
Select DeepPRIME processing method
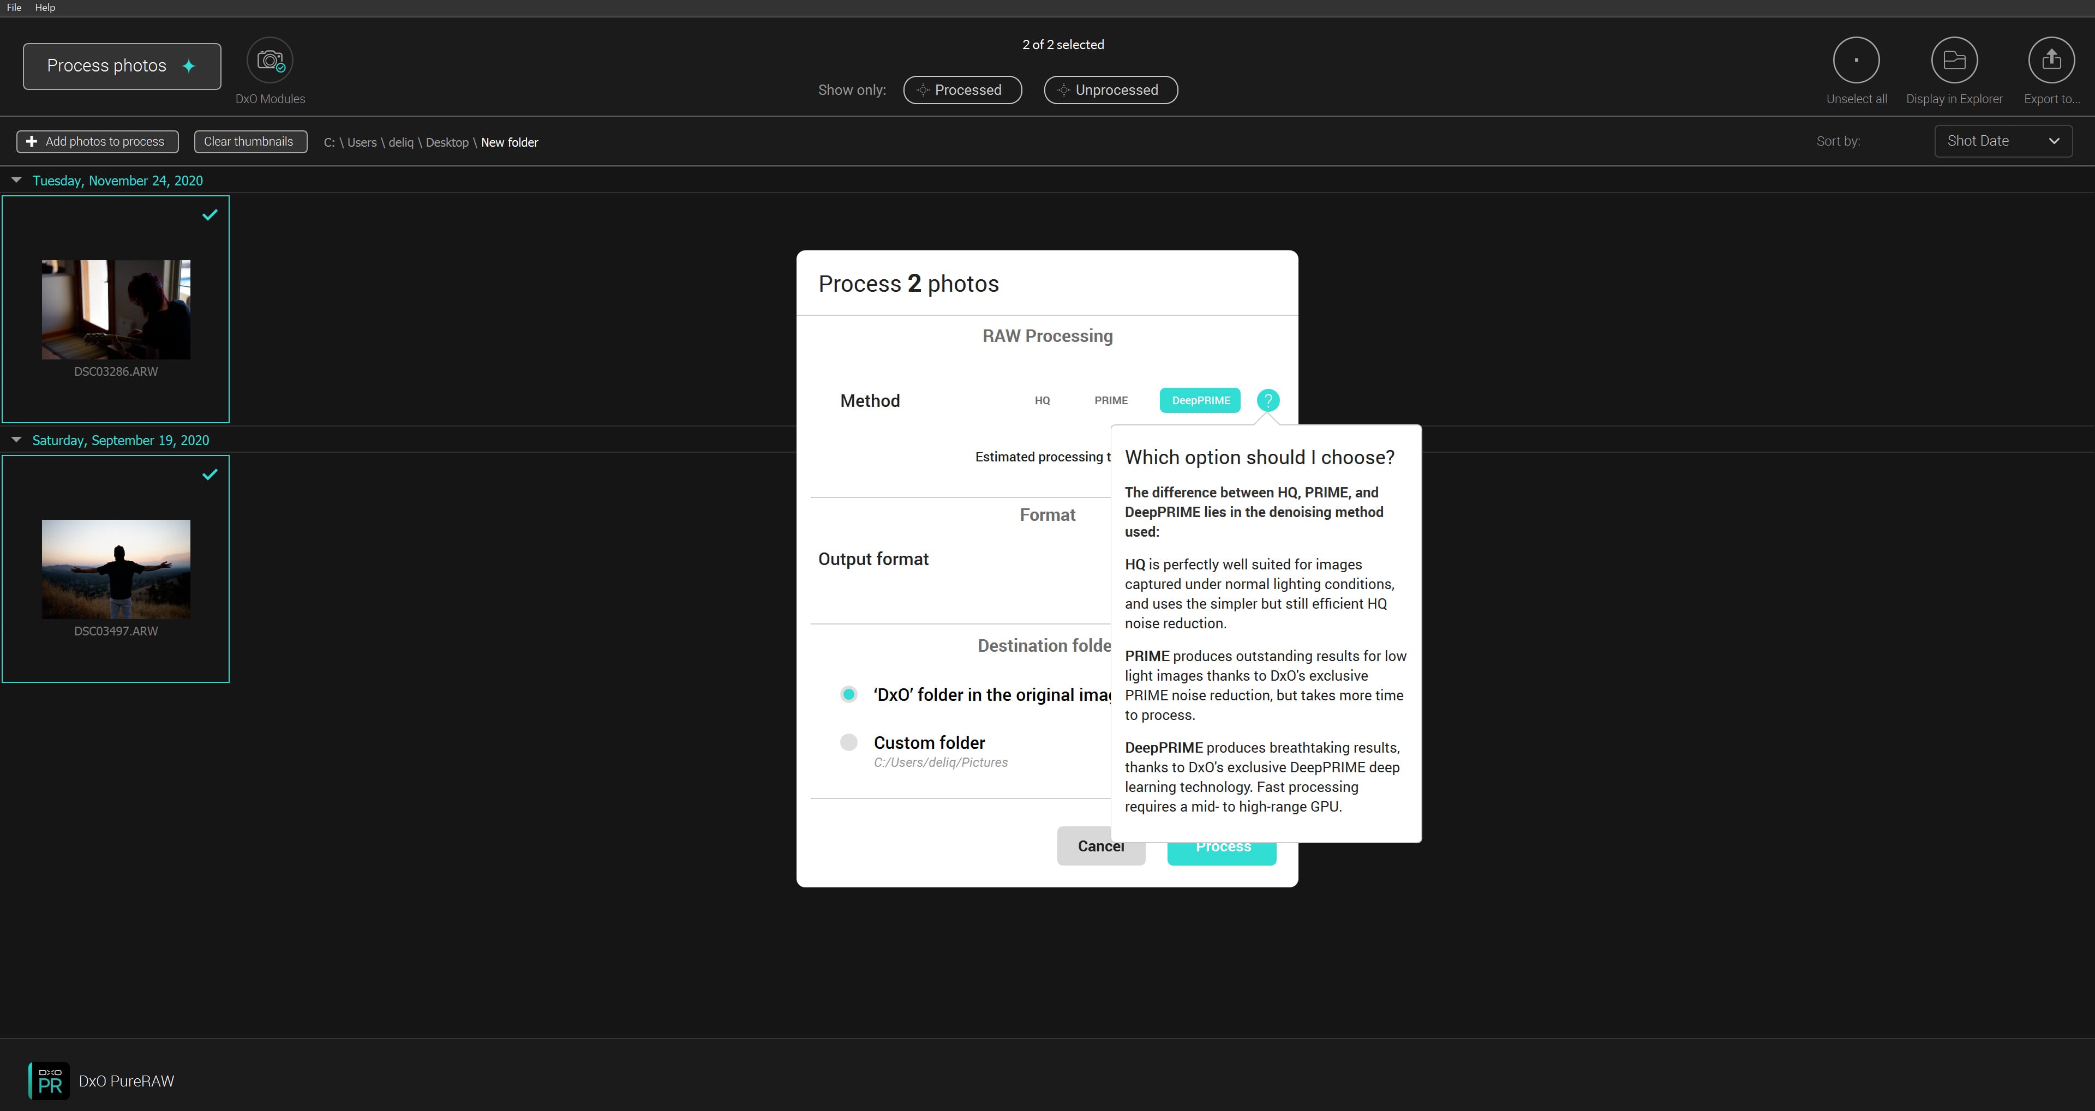pyautogui.click(x=1200, y=400)
